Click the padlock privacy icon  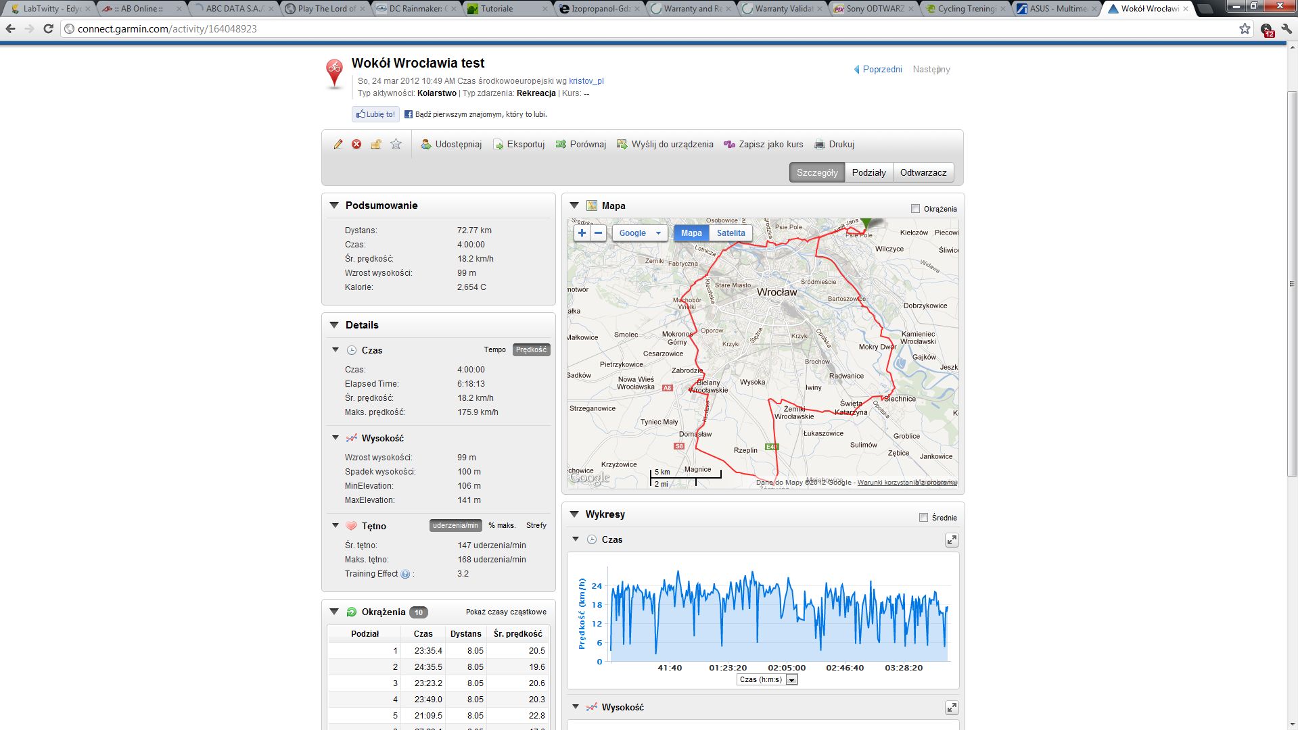[x=376, y=144]
